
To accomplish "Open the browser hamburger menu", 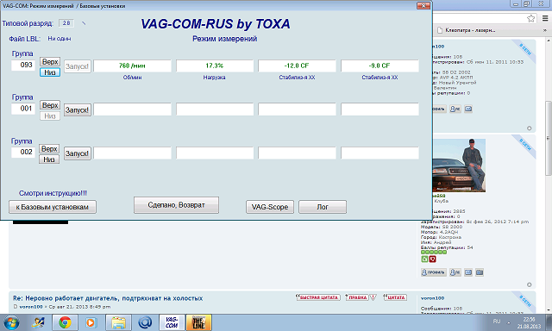I will pos(545,18).
